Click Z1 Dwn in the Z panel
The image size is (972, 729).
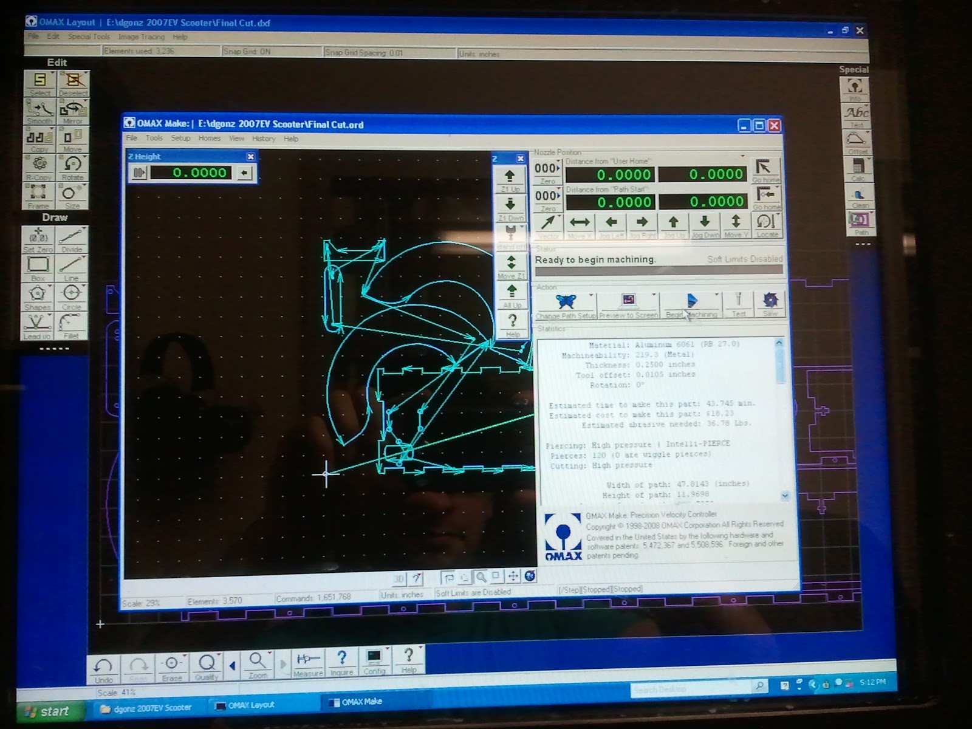click(x=511, y=208)
